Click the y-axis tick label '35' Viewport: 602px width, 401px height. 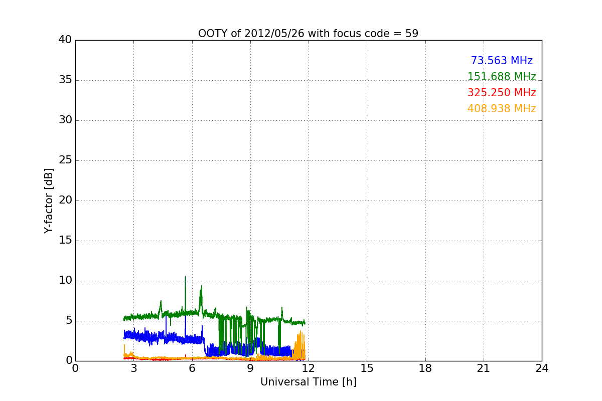65,80
